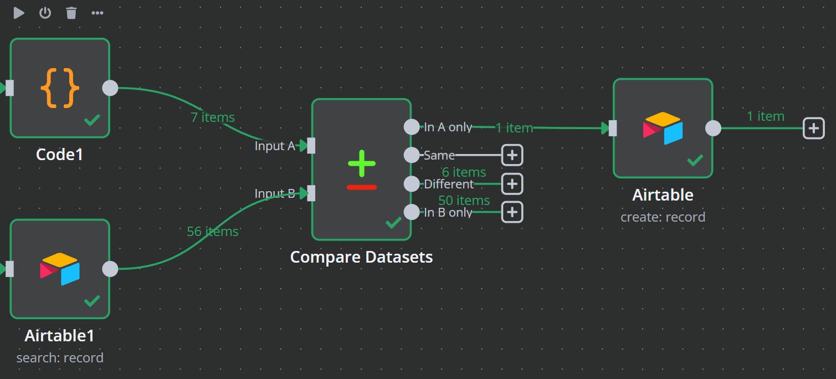Click the '6 items' label
836x379 pixels.
coord(464,172)
